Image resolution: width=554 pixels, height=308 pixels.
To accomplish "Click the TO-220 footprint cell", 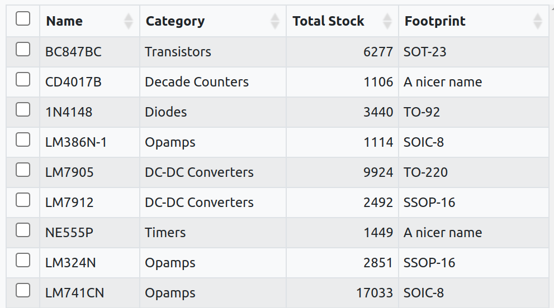I will (425, 172).
